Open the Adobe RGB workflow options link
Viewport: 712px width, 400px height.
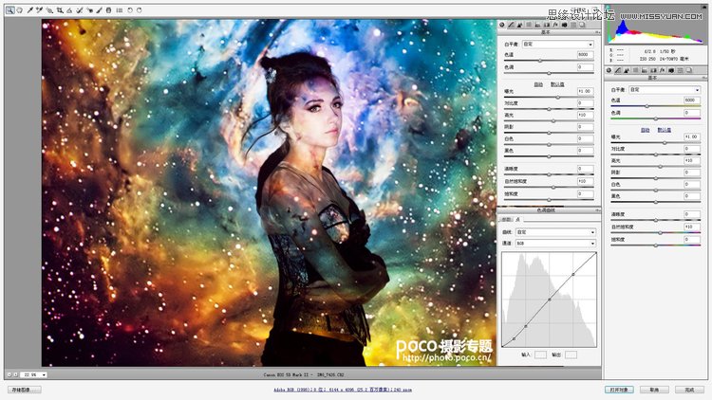tap(344, 390)
